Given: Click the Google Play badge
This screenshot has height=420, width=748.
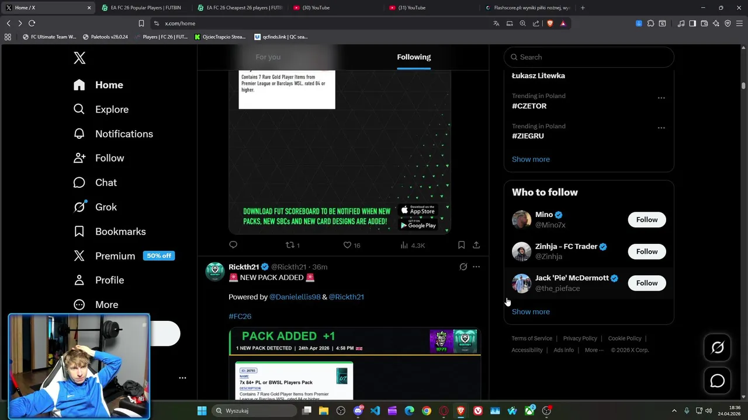Looking at the screenshot, I should click(418, 225).
